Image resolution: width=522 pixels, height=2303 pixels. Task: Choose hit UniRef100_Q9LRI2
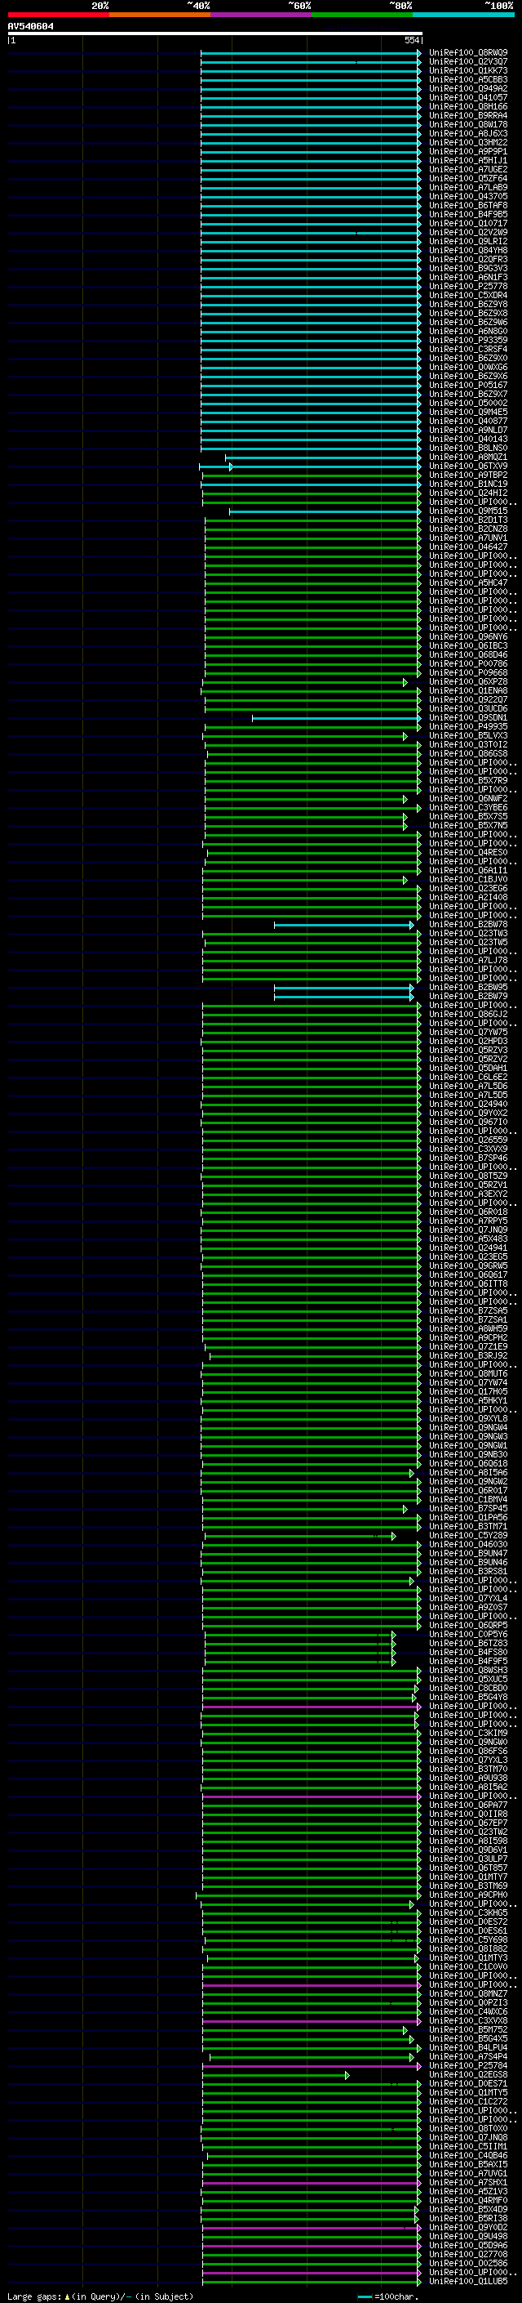pyautogui.click(x=468, y=241)
